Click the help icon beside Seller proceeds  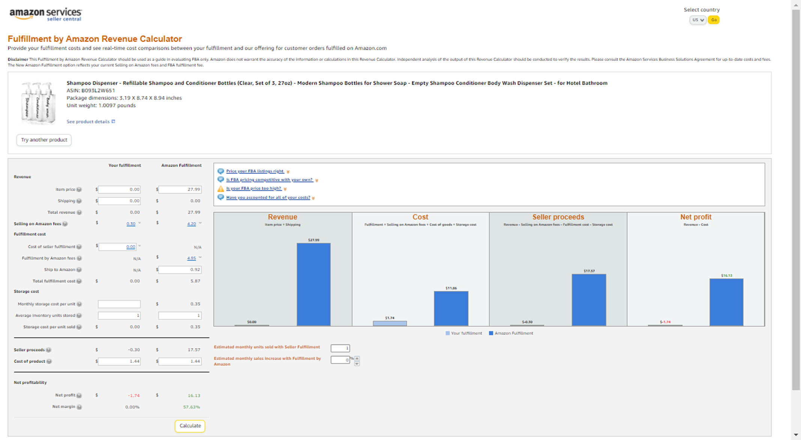[49, 350]
